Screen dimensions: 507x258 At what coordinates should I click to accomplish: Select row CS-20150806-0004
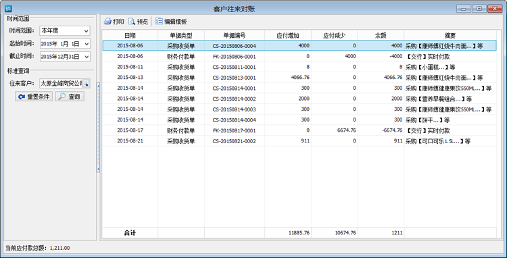[299, 46]
